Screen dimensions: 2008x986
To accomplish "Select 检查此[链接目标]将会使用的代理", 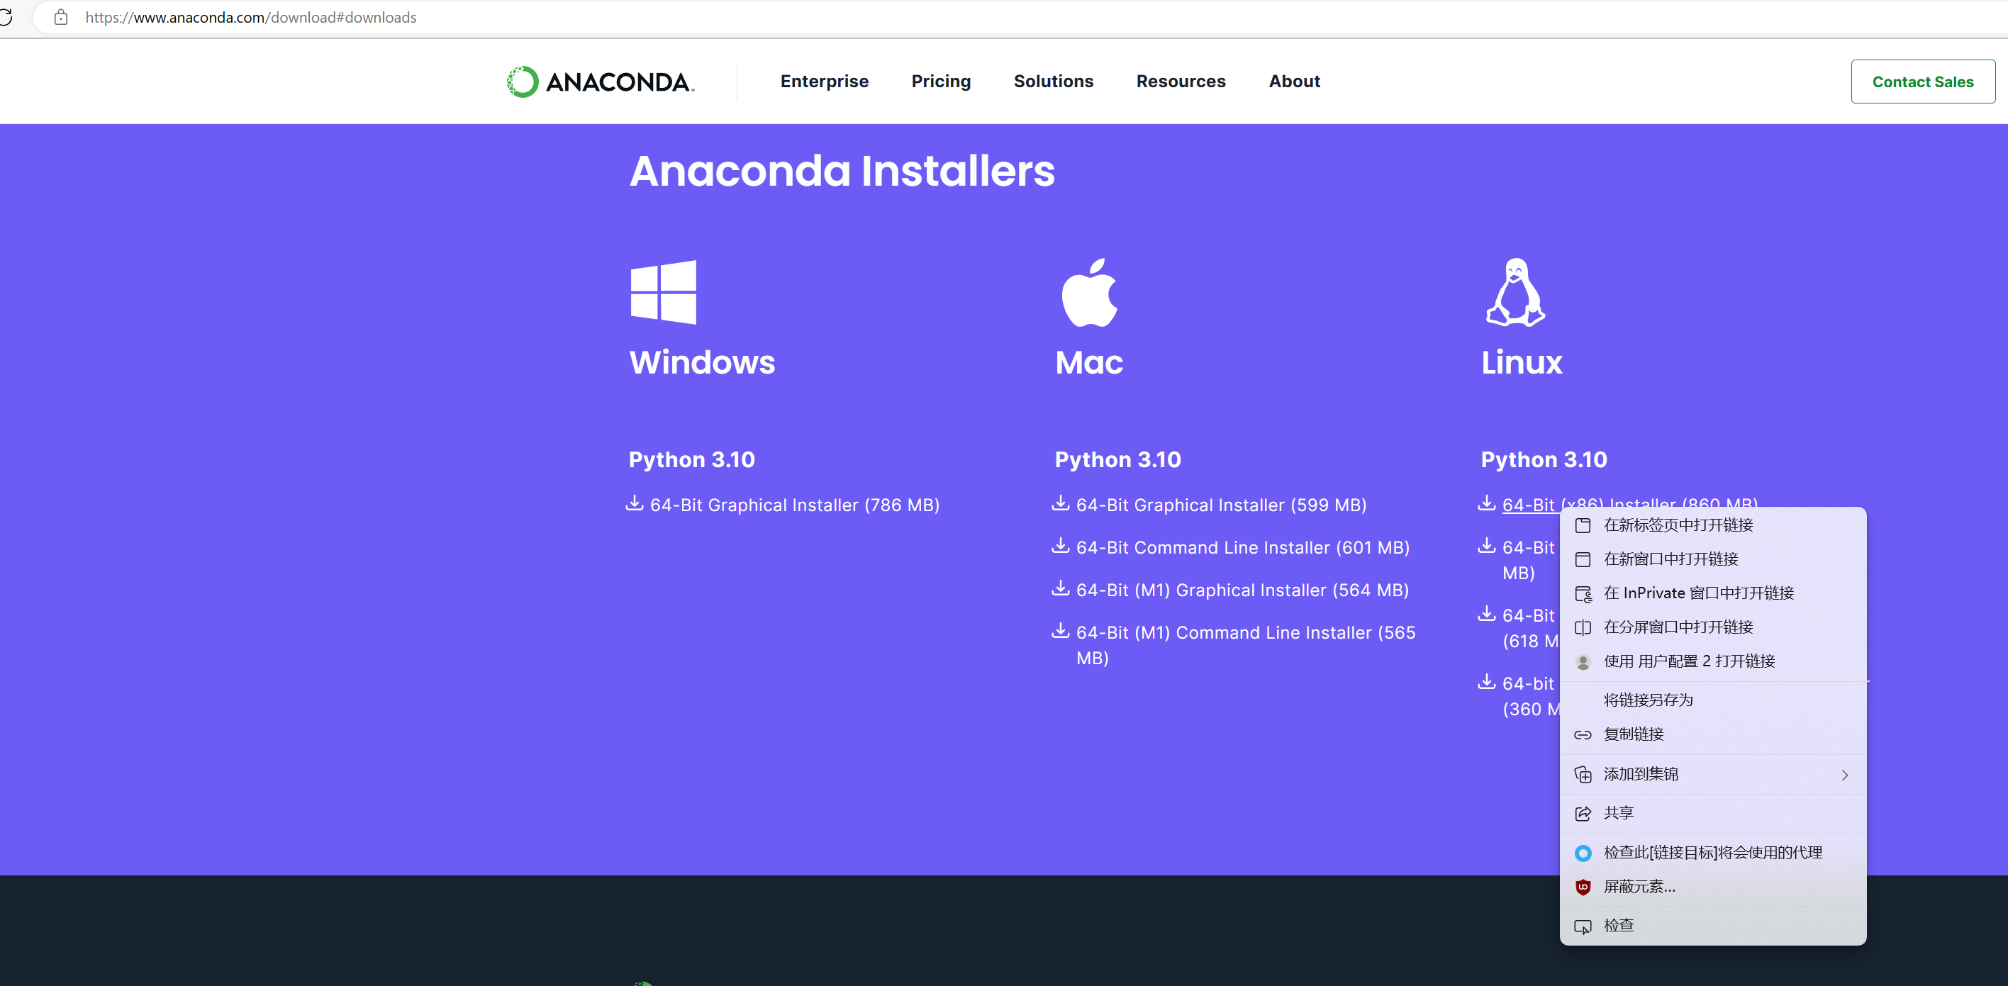I will pyautogui.click(x=1712, y=853).
